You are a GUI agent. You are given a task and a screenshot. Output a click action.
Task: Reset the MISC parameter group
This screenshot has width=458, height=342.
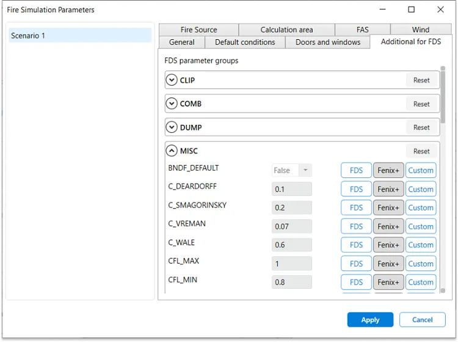click(x=421, y=151)
